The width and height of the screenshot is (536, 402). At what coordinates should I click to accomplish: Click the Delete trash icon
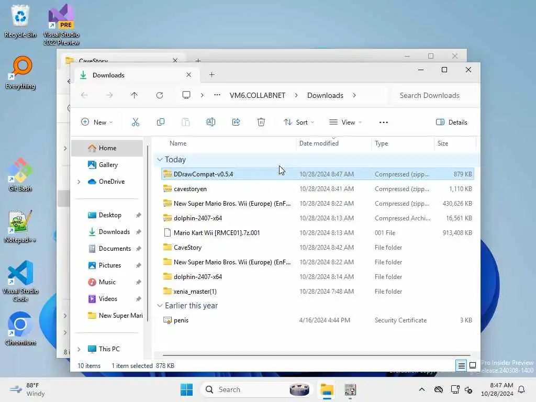[x=261, y=122]
